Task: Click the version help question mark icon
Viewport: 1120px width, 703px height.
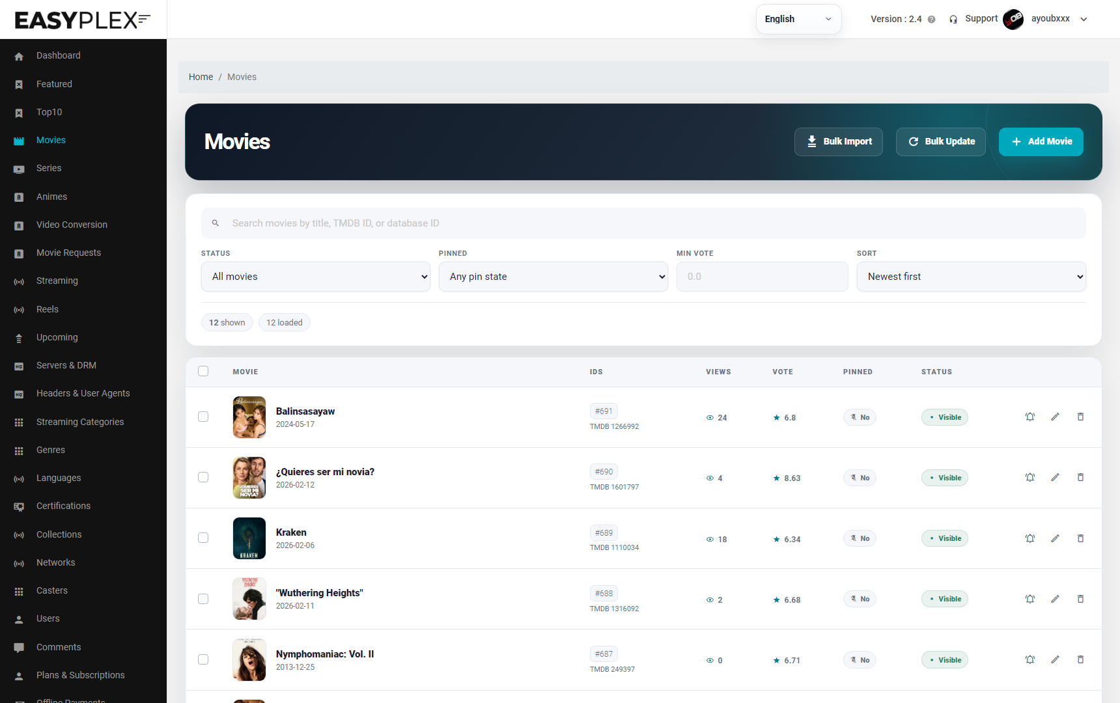Action: tap(931, 20)
